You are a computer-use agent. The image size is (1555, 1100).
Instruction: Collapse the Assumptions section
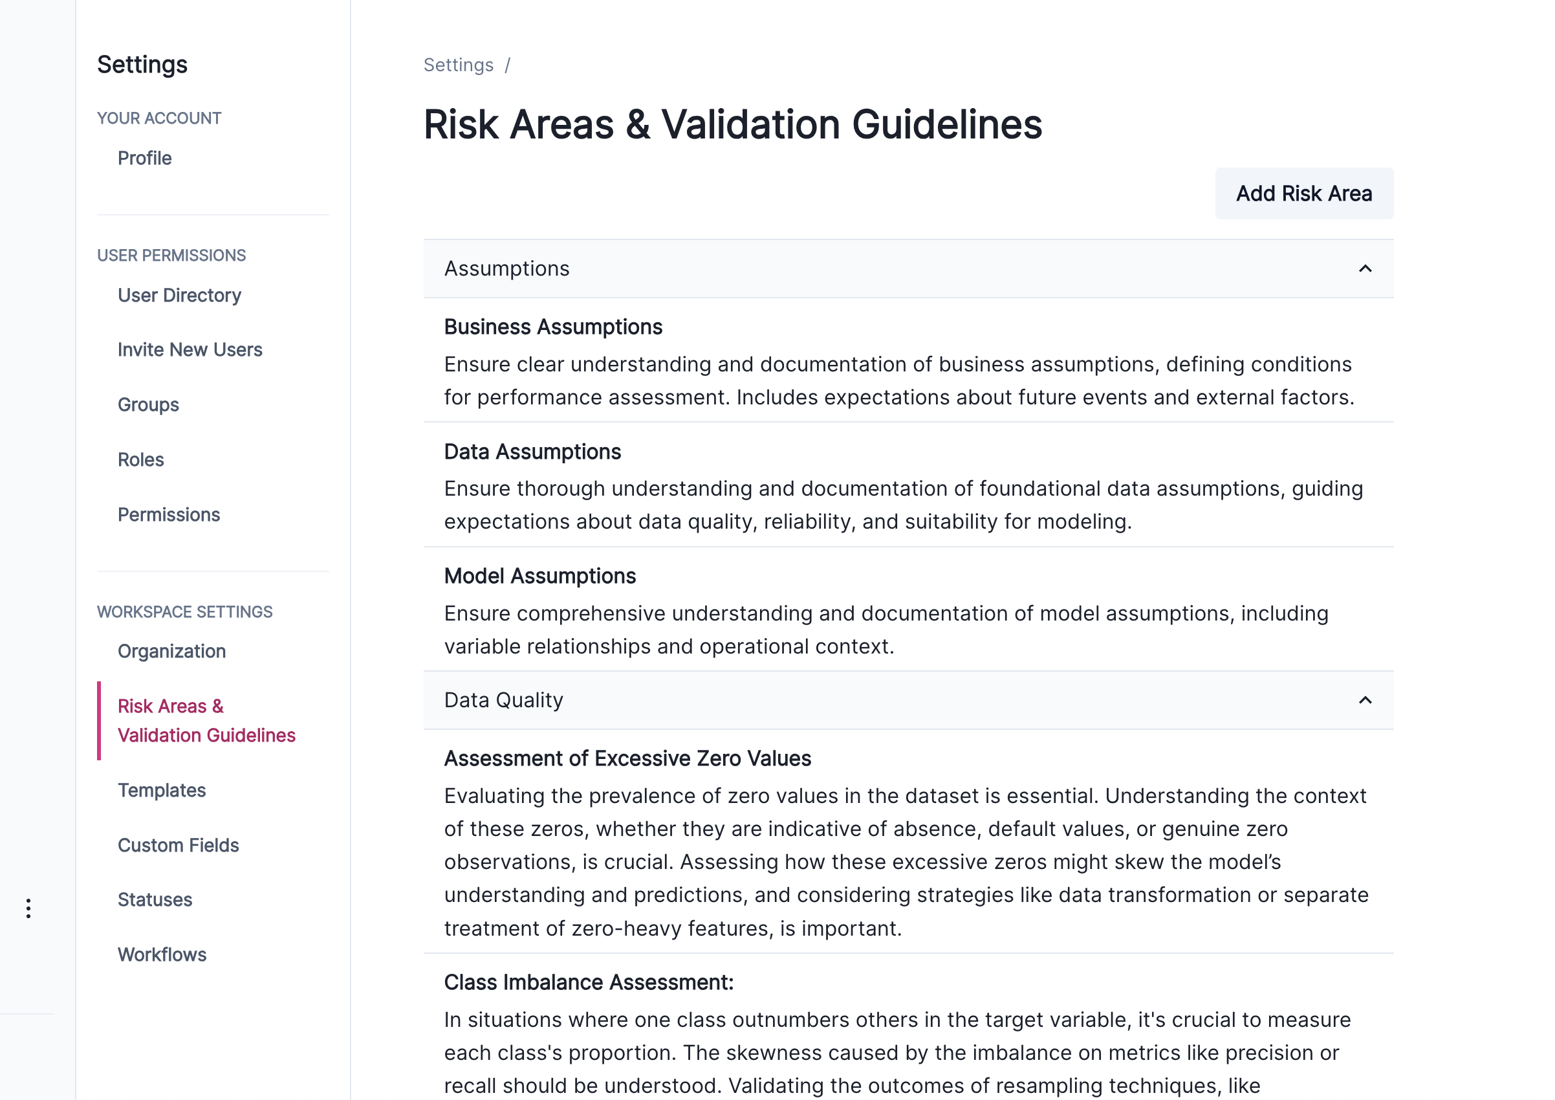pos(1365,269)
